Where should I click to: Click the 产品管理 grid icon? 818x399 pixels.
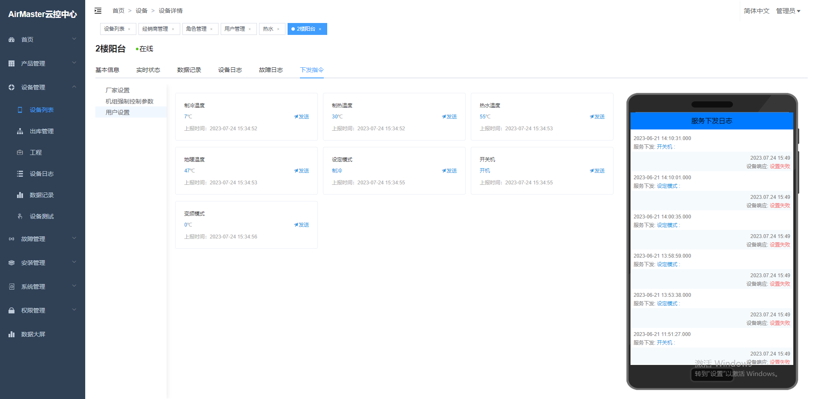(12, 63)
